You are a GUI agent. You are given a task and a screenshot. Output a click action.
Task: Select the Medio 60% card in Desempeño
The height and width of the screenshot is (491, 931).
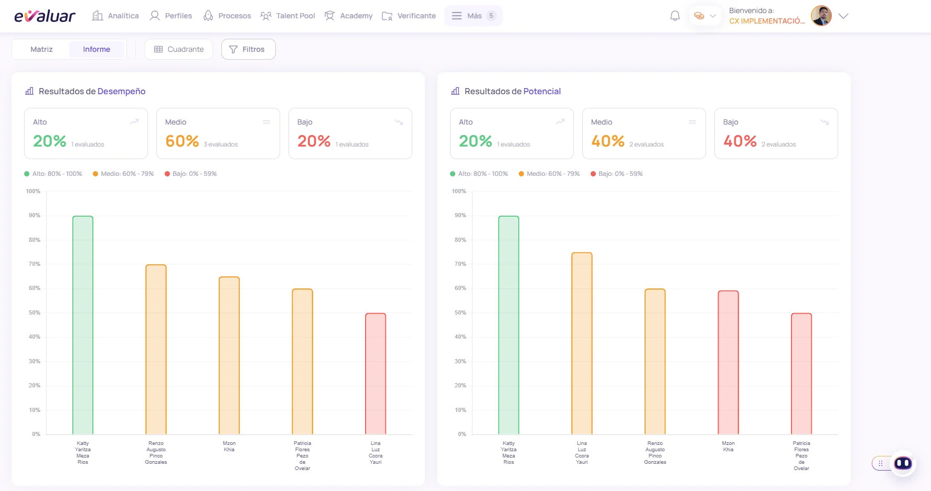(x=218, y=133)
